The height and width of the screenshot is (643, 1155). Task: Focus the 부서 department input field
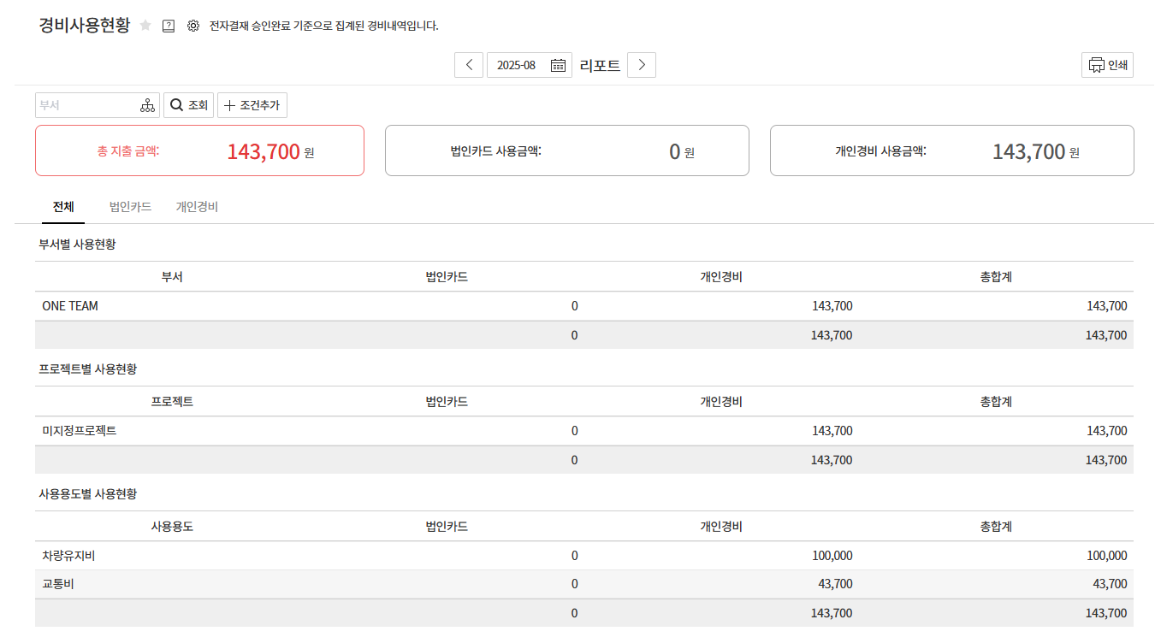(86, 105)
